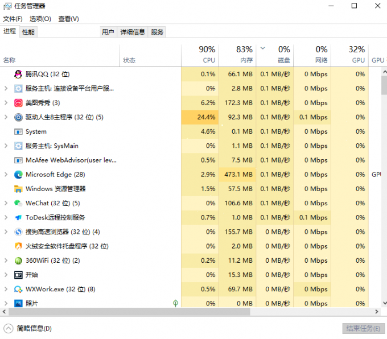Click the ToDesk remote control service icon
Screen dimensions: 387x339
[x=18, y=217]
